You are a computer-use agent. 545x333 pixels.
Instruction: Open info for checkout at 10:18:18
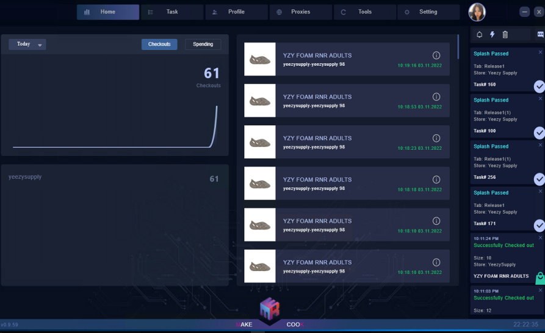point(436,180)
